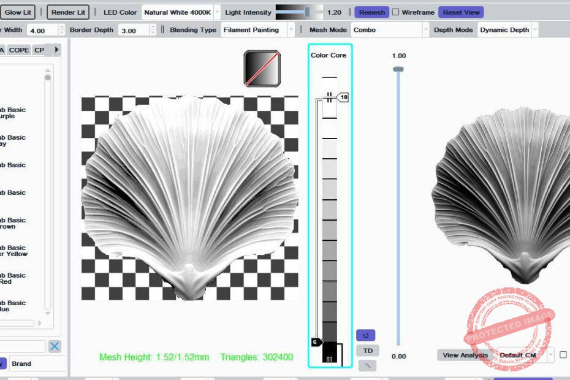Click the TD button
Screen dimensions: 570x380
click(x=368, y=351)
